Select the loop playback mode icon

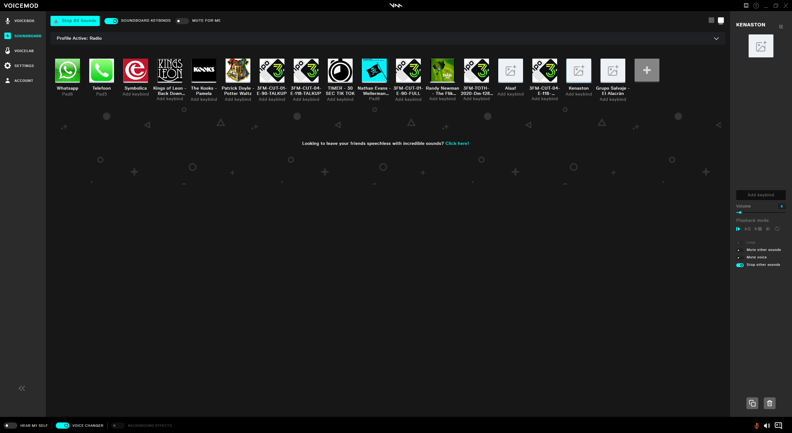(777, 229)
